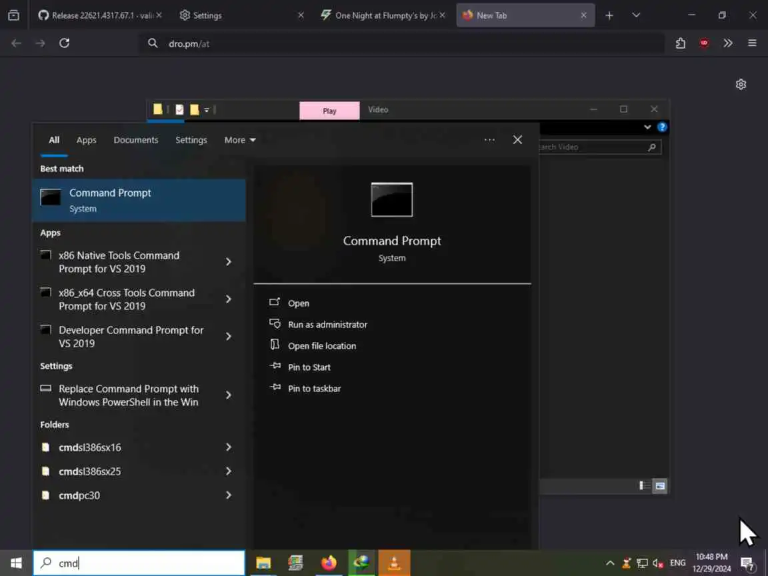The image size is (768, 576).
Task: Open the New Tab page settings gear
Action: [741, 84]
